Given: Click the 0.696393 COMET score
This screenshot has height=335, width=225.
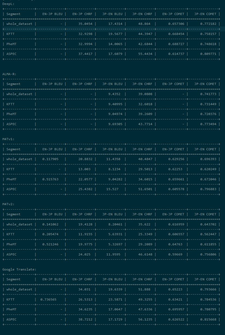Looking at the screenshot, I should pos(208,159).
